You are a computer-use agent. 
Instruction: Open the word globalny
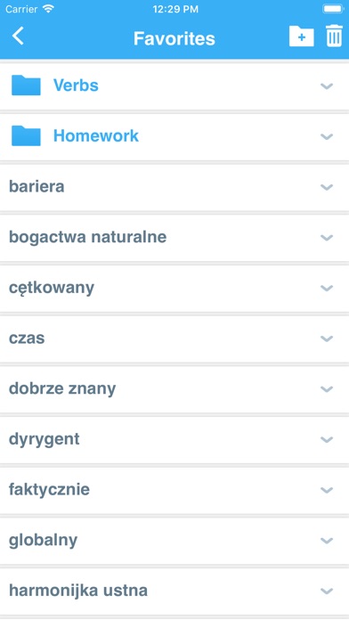(x=43, y=541)
